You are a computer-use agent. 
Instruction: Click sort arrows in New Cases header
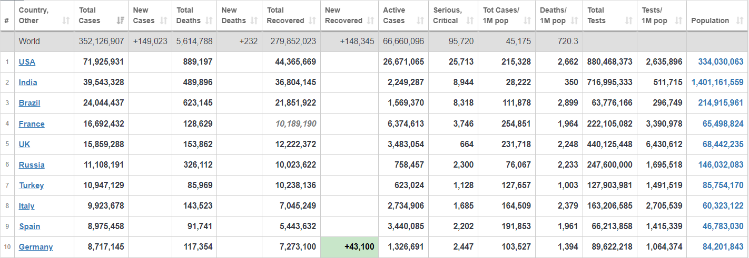coord(164,21)
